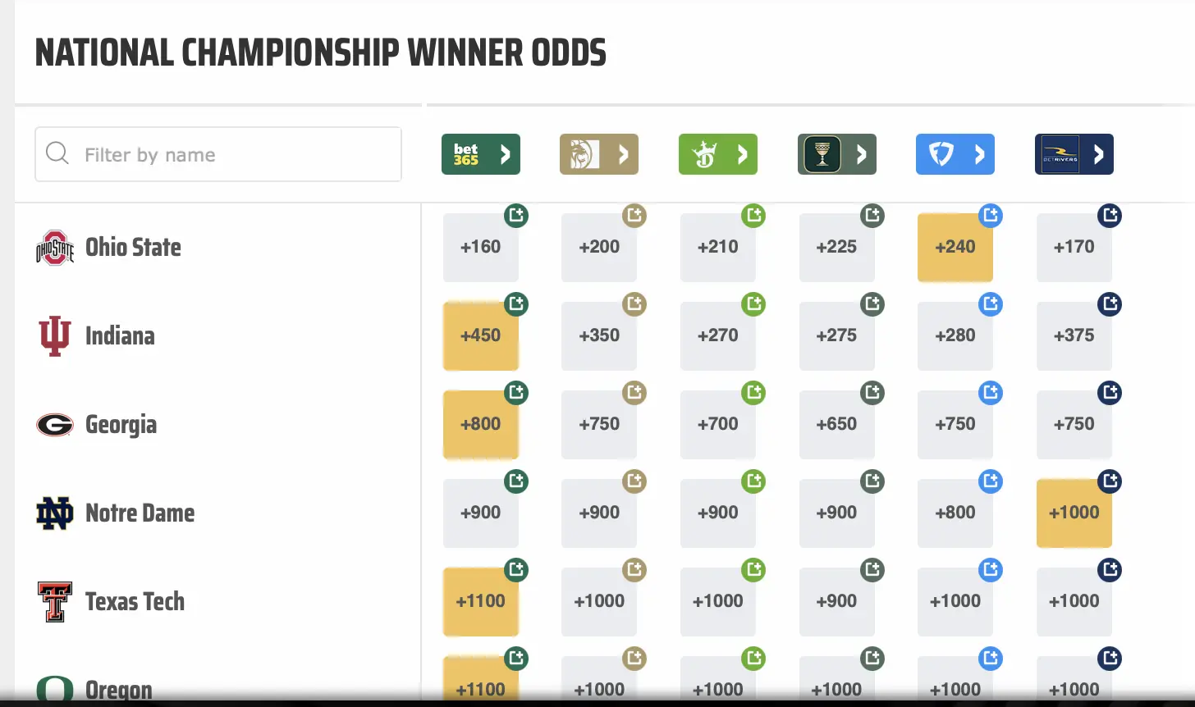Choose Notre Dame +1000 highlighted odds

[1074, 513]
